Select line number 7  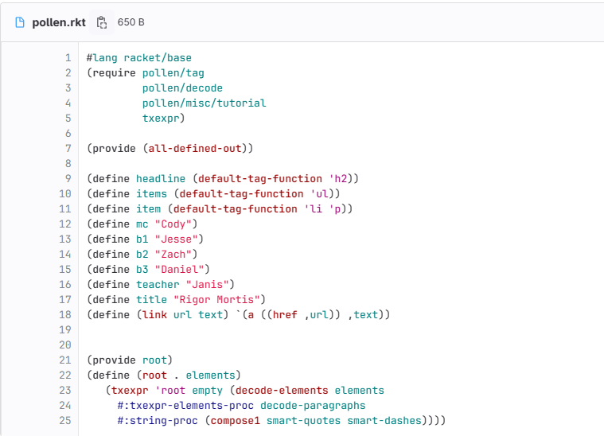(x=68, y=148)
